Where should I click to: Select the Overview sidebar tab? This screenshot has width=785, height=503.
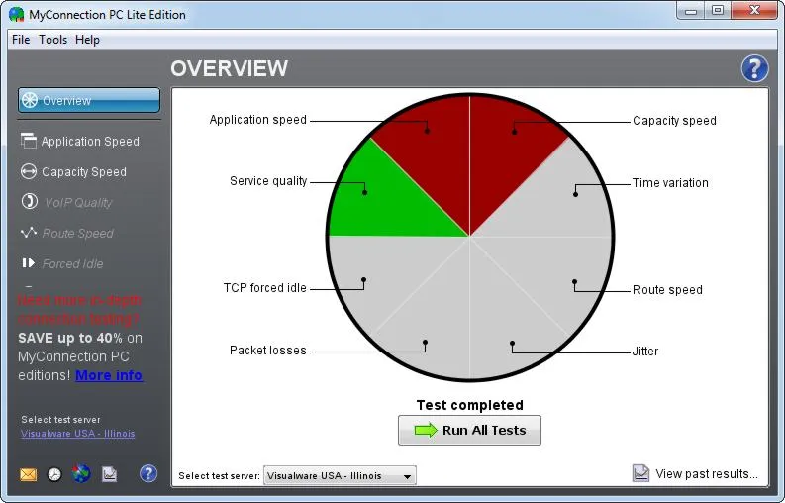coord(89,100)
